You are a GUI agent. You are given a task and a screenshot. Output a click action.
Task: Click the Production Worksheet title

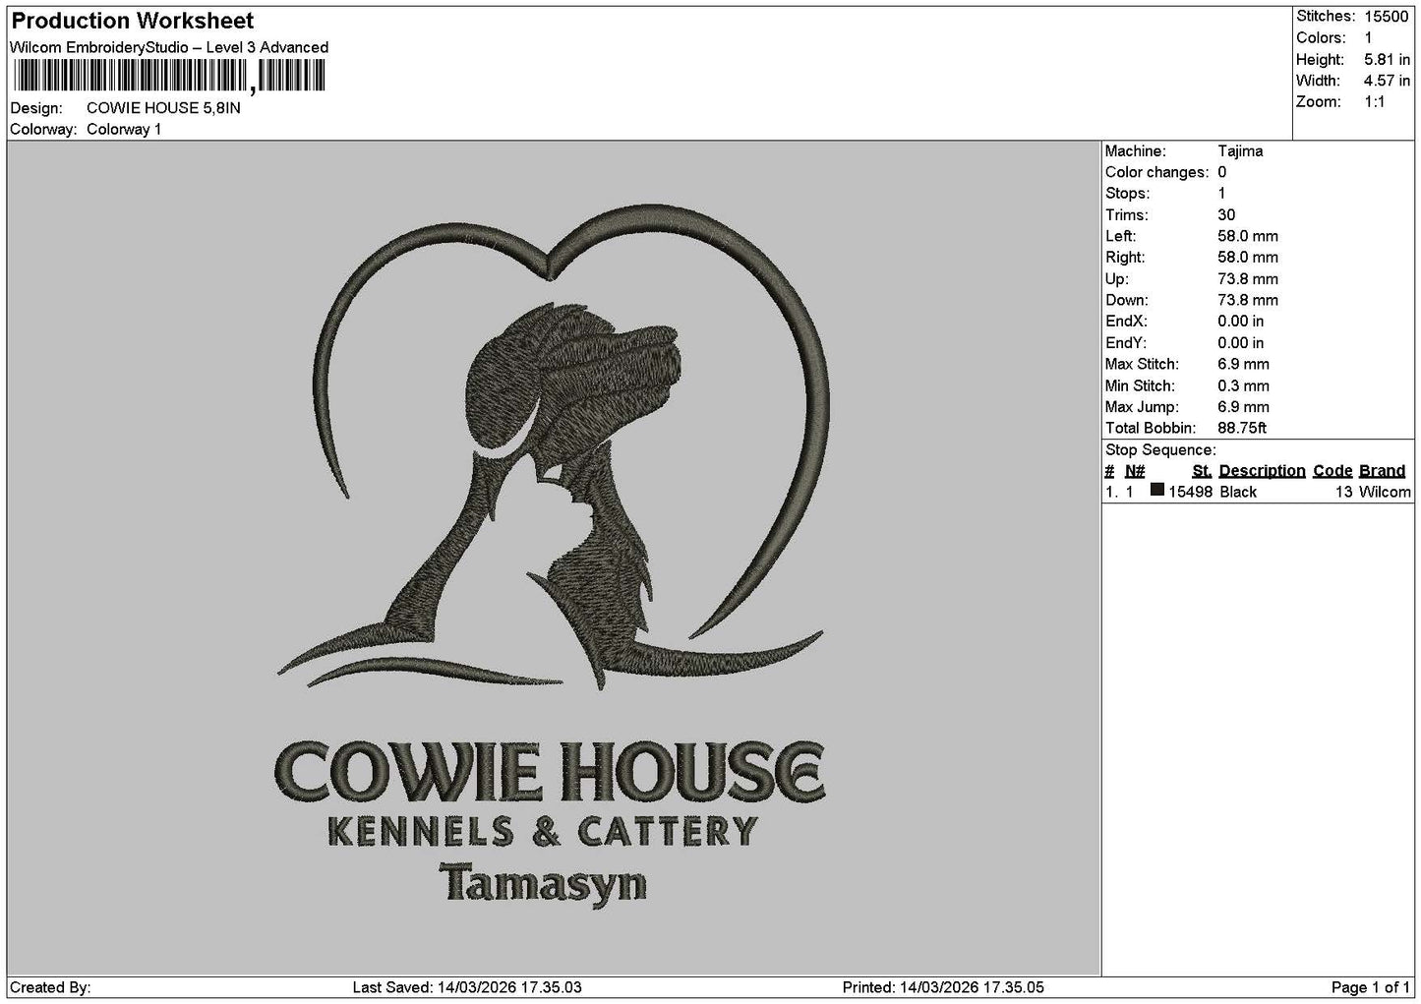132,21
